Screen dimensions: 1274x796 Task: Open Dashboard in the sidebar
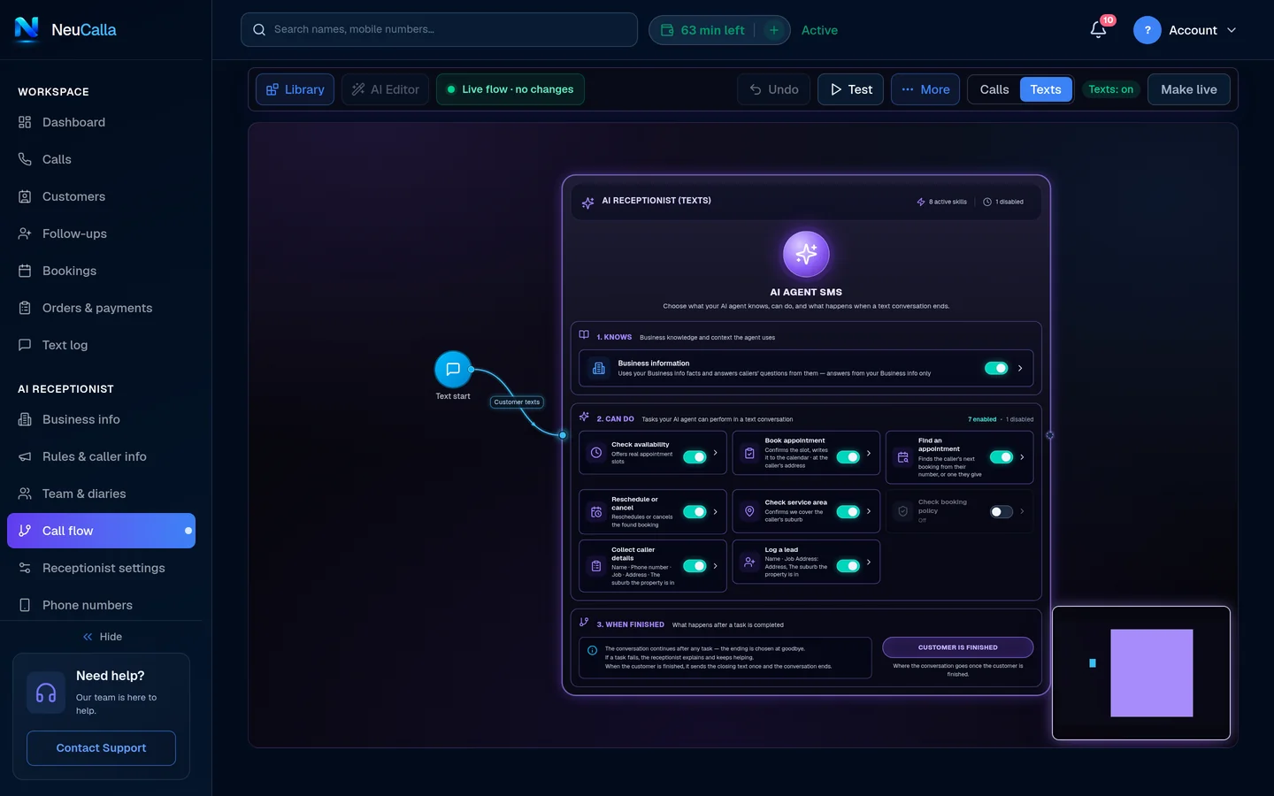click(101, 122)
